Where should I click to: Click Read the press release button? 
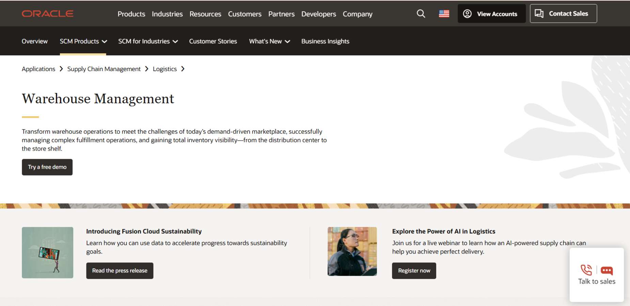pyautogui.click(x=120, y=271)
